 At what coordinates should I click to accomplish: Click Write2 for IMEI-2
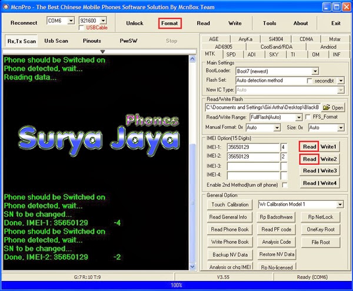328,159
